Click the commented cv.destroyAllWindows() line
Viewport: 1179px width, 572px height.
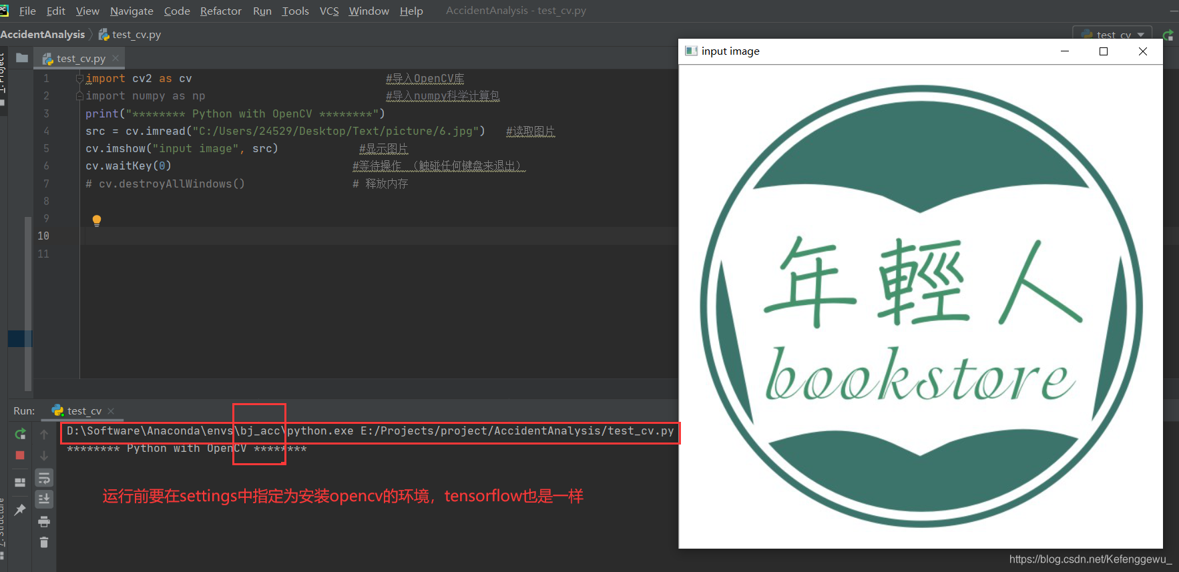pos(165,184)
